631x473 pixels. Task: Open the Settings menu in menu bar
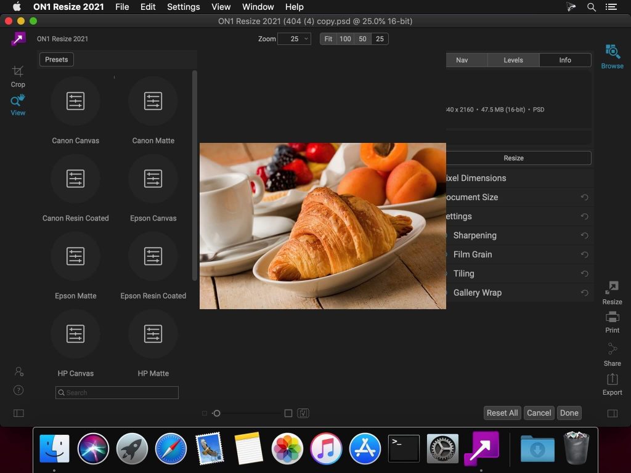(x=183, y=7)
